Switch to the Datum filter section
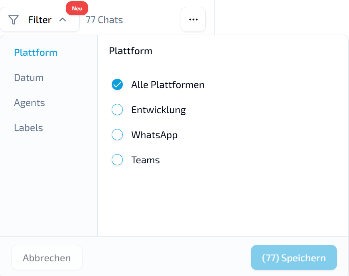 point(29,77)
